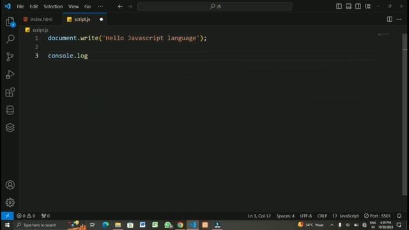Open Task View on the taskbar

(92, 225)
